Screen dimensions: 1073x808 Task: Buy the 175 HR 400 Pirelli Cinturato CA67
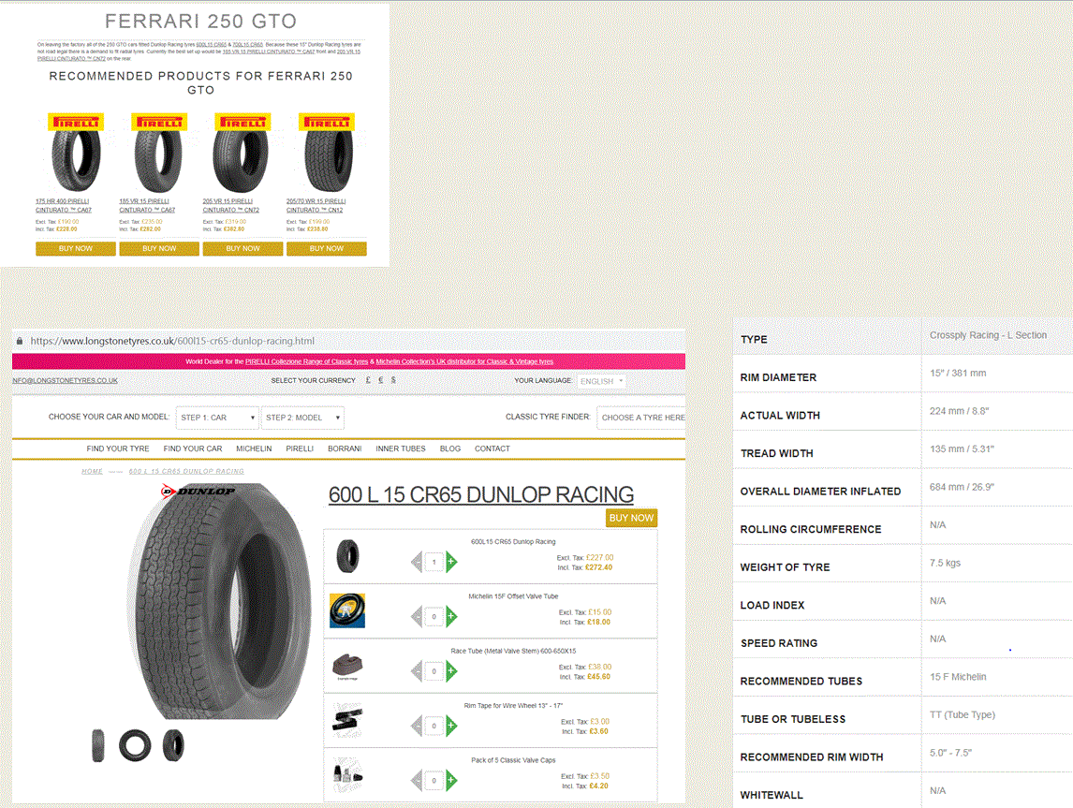pyautogui.click(x=75, y=248)
